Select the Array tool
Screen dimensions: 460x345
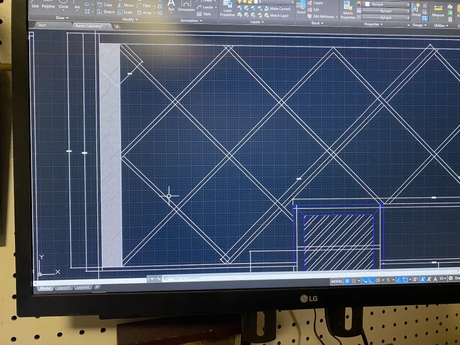tap(144, 12)
